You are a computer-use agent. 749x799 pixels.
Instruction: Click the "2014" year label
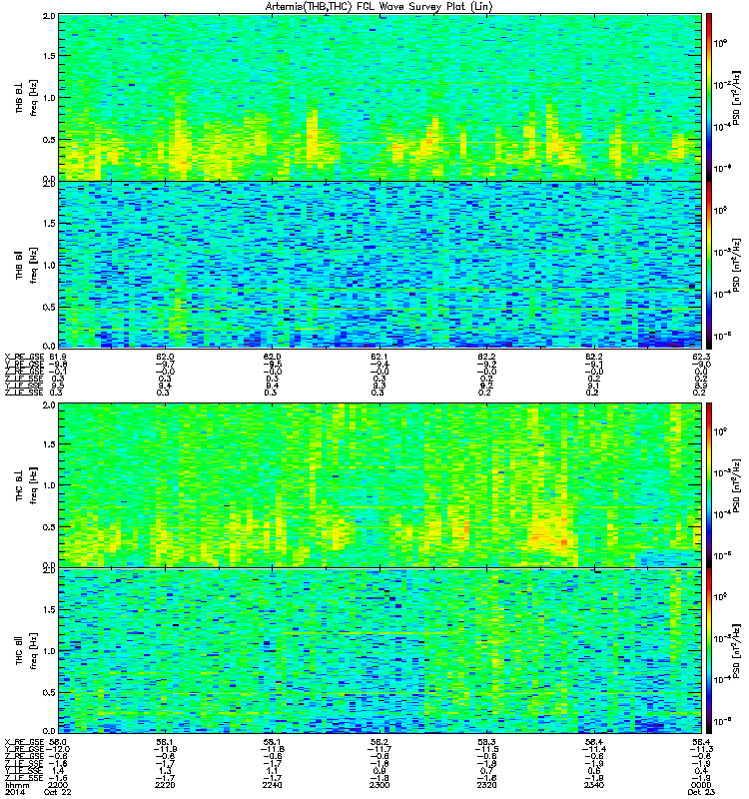point(14,792)
